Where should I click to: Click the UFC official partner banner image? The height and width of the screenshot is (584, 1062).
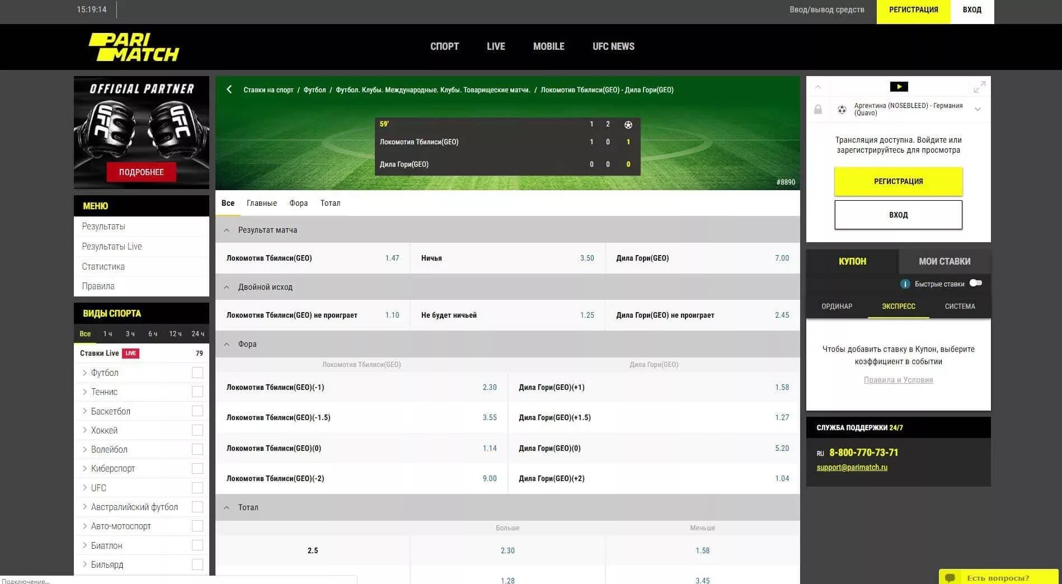142,132
